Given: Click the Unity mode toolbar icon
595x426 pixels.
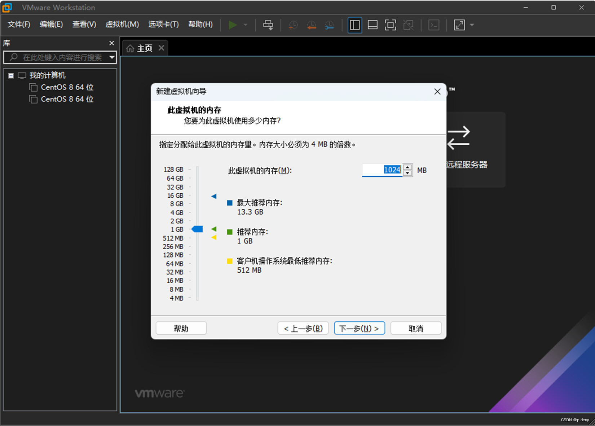Looking at the screenshot, I should point(408,25).
